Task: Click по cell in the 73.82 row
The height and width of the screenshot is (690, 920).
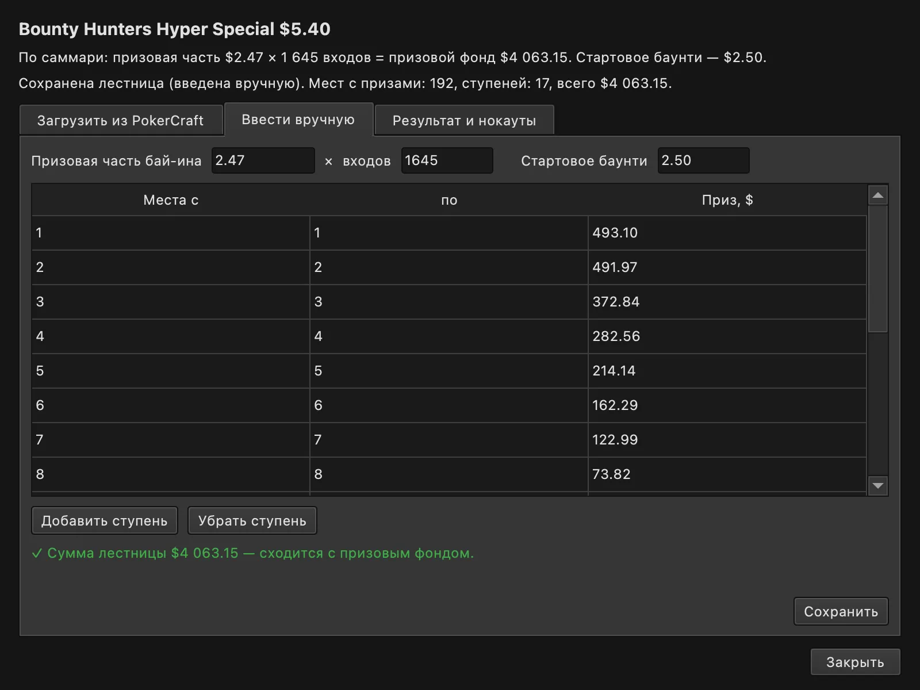Action: [449, 474]
